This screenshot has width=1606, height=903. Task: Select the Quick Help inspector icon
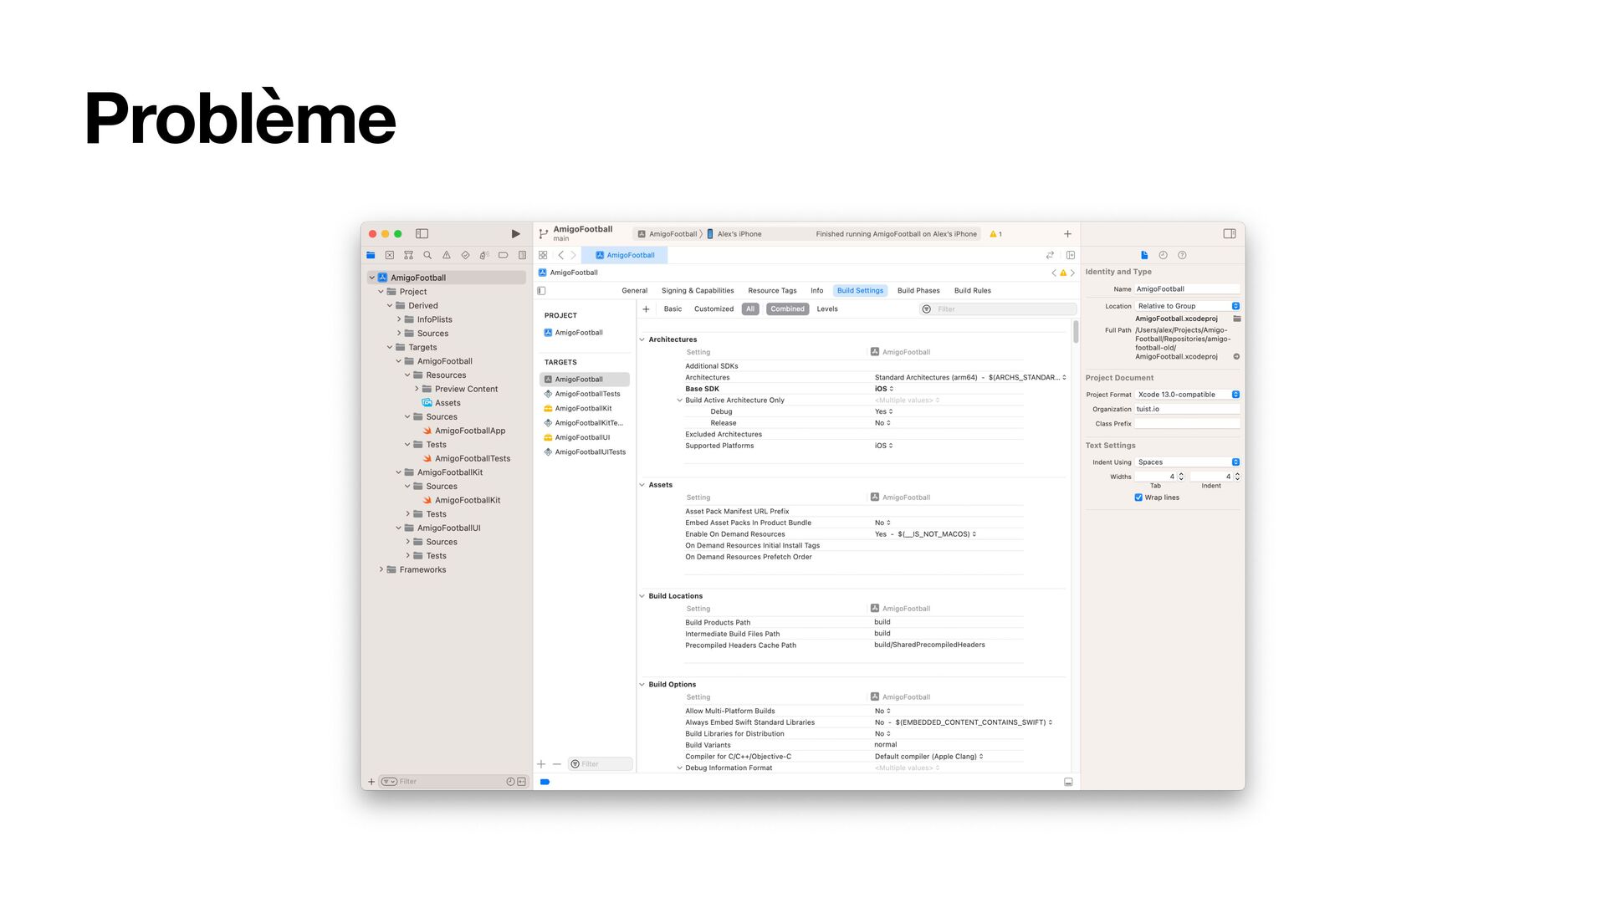tap(1182, 255)
